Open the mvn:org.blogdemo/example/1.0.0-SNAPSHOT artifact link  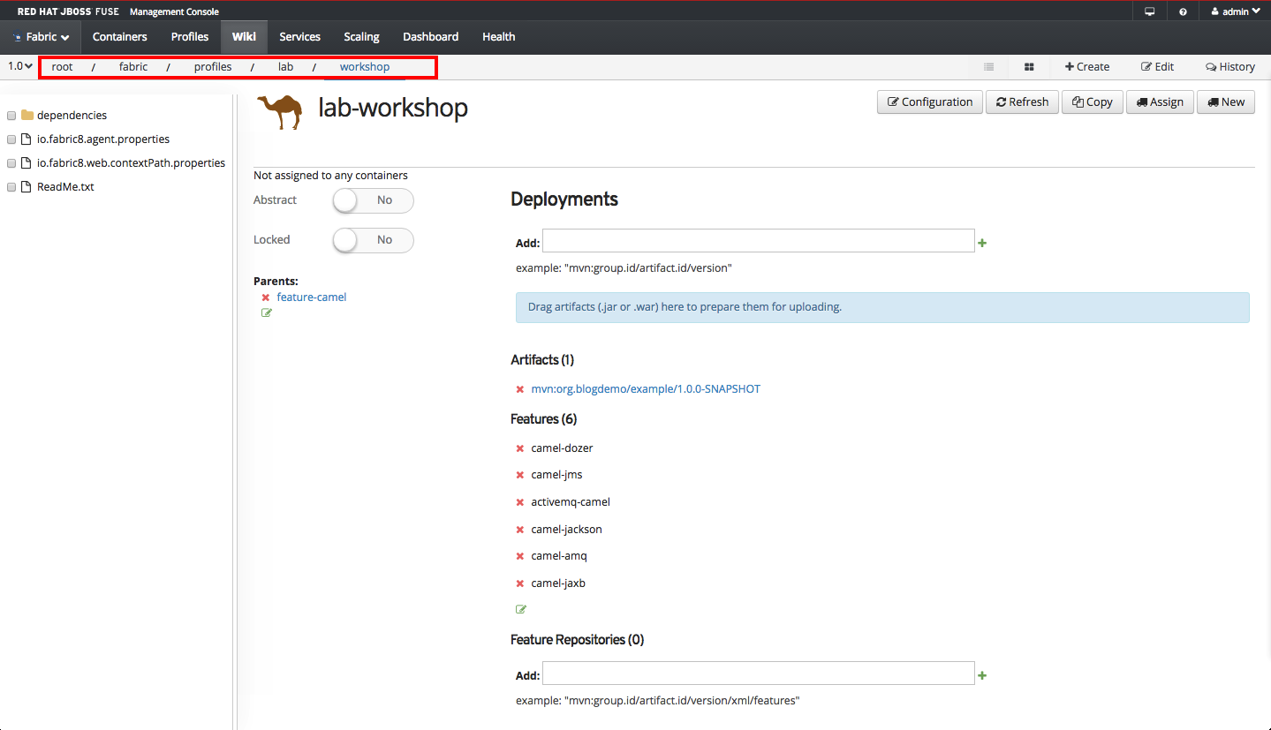pyautogui.click(x=646, y=389)
